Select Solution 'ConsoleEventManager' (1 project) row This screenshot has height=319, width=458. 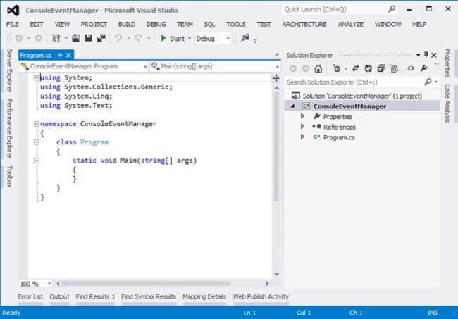tap(362, 96)
